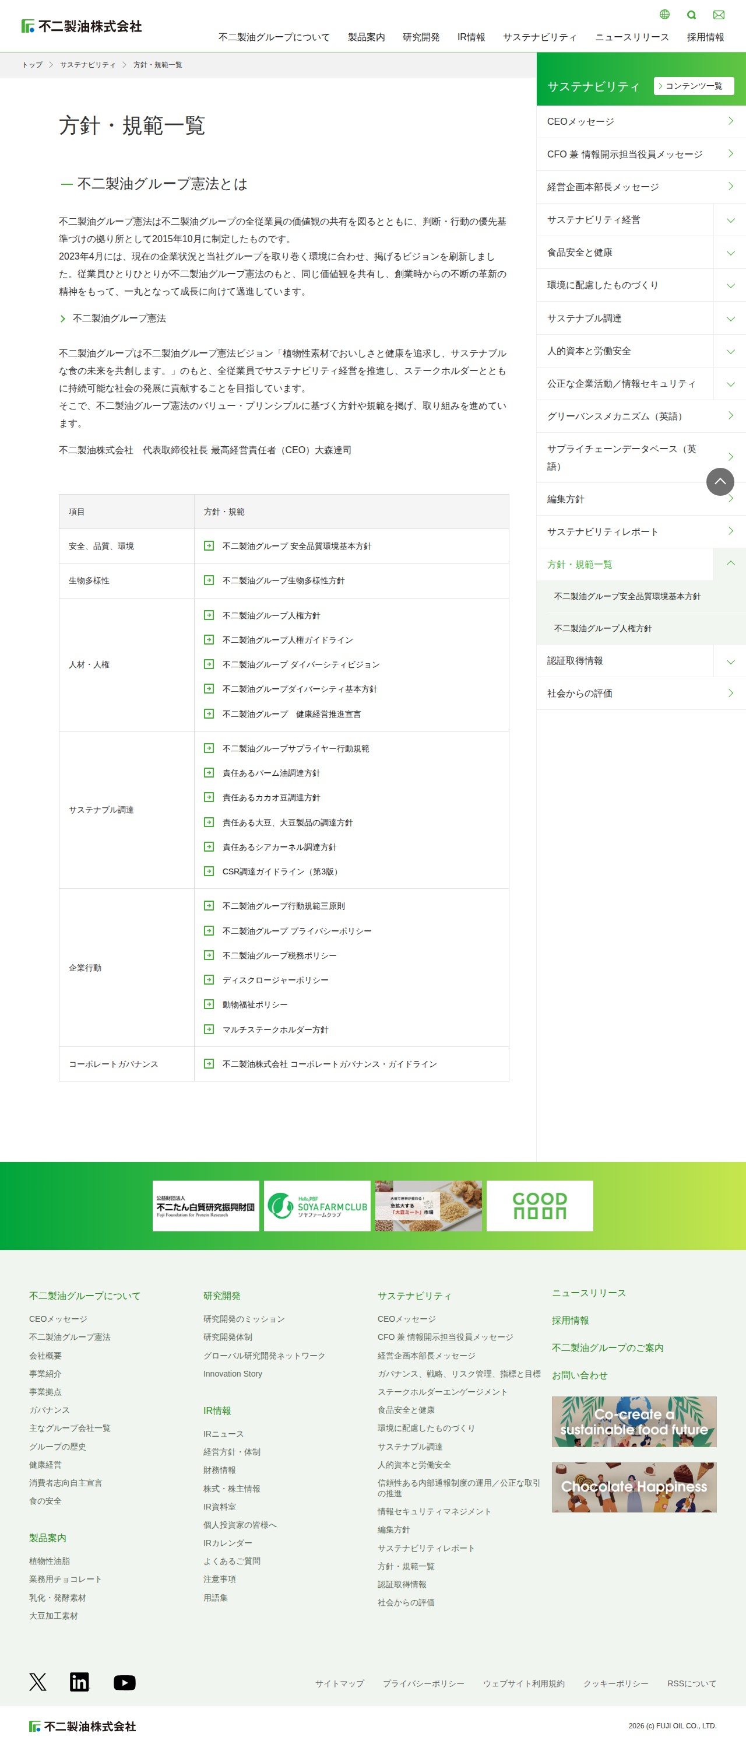The image size is (746, 1747).
Task: Expand 認証取得情報 sidebar section
Action: pyautogui.click(x=730, y=660)
